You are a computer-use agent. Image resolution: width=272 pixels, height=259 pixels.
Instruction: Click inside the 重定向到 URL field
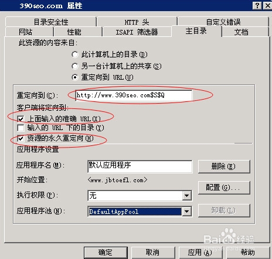[x=134, y=96]
